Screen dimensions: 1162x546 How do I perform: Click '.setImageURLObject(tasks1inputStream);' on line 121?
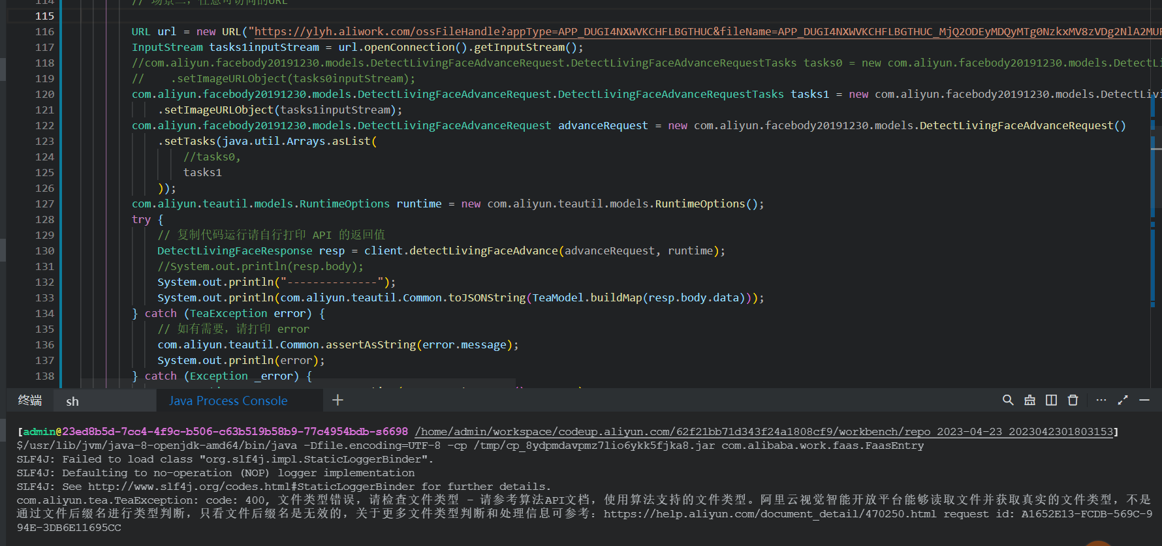pyautogui.click(x=280, y=110)
